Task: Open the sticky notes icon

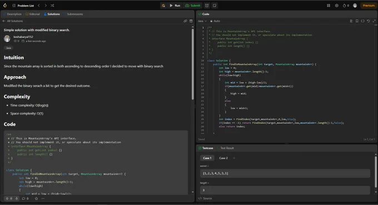Action: pyautogui.click(x=215, y=6)
